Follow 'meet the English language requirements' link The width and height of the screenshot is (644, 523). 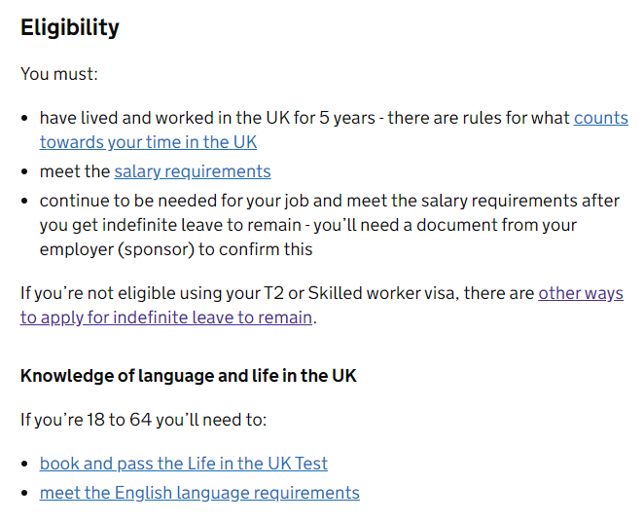click(x=199, y=493)
